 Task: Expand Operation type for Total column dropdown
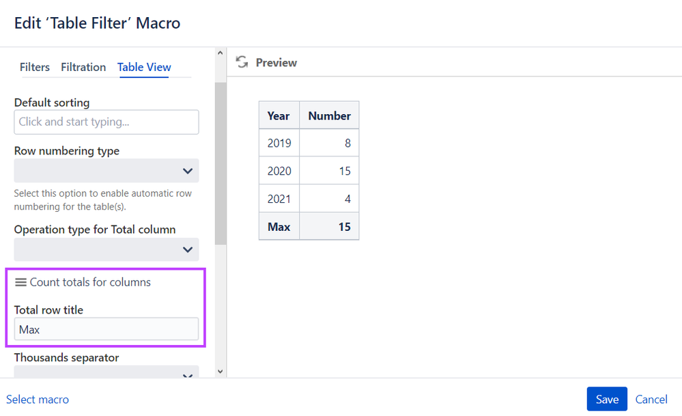[106, 249]
